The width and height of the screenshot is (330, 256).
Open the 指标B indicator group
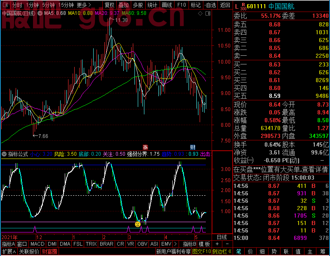point(190,244)
